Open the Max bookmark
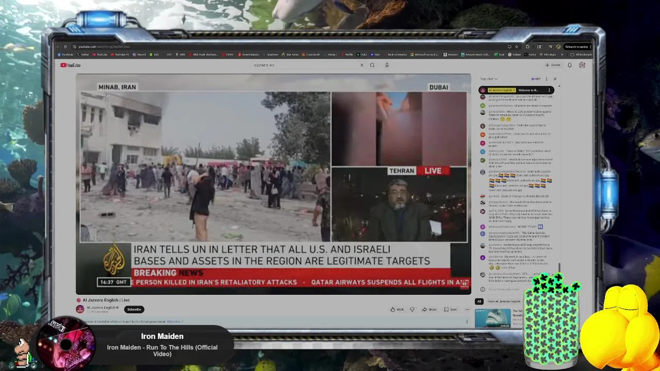Screen dimensions: 660x371 coord(375,55)
